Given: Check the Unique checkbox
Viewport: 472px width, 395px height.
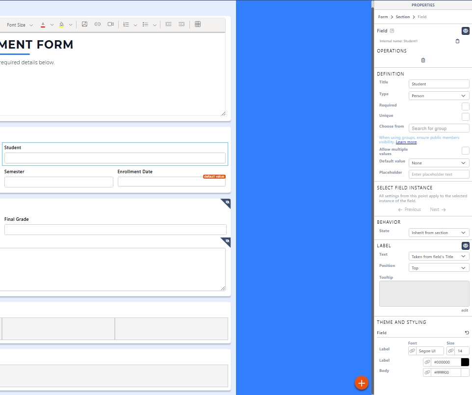Looking at the screenshot, I should click(465, 117).
